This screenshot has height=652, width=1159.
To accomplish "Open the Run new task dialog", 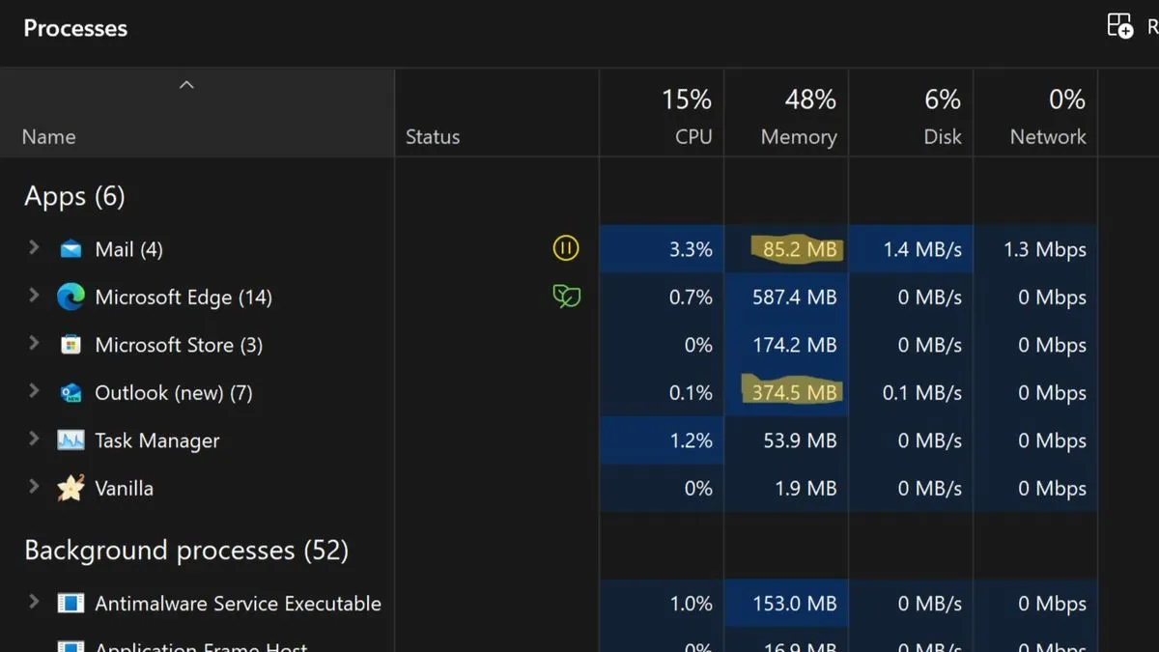I will 1119,25.
